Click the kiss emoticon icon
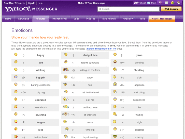 pyautogui.click(x=16, y=129)
